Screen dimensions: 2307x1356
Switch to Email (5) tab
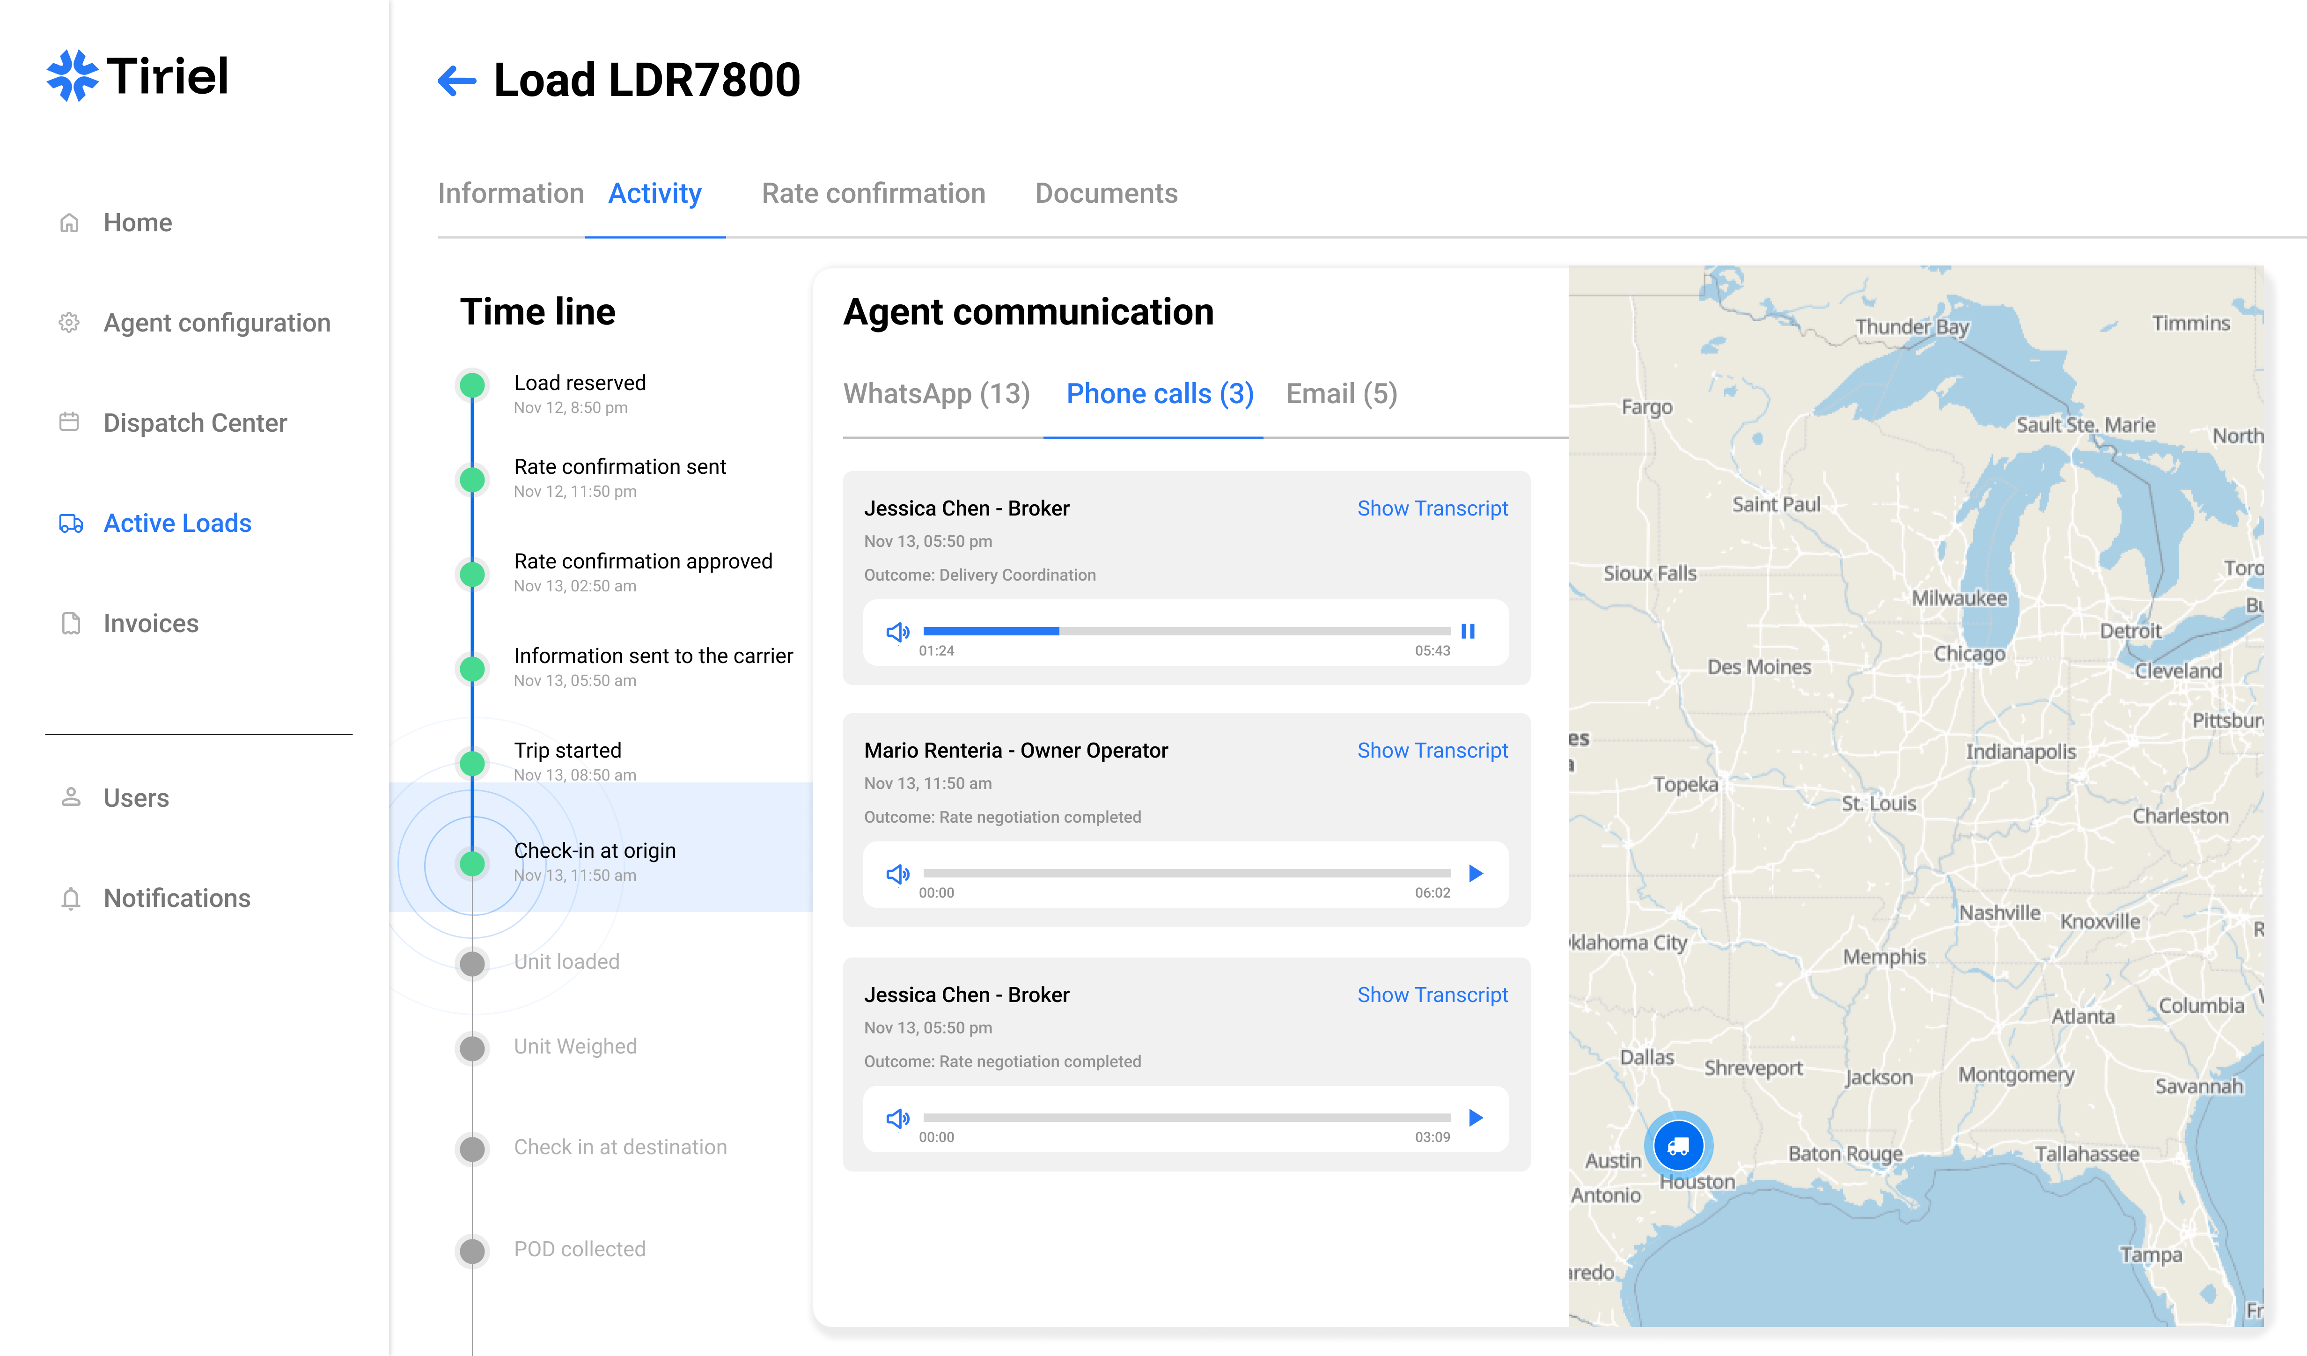(x=1340, y=394)
